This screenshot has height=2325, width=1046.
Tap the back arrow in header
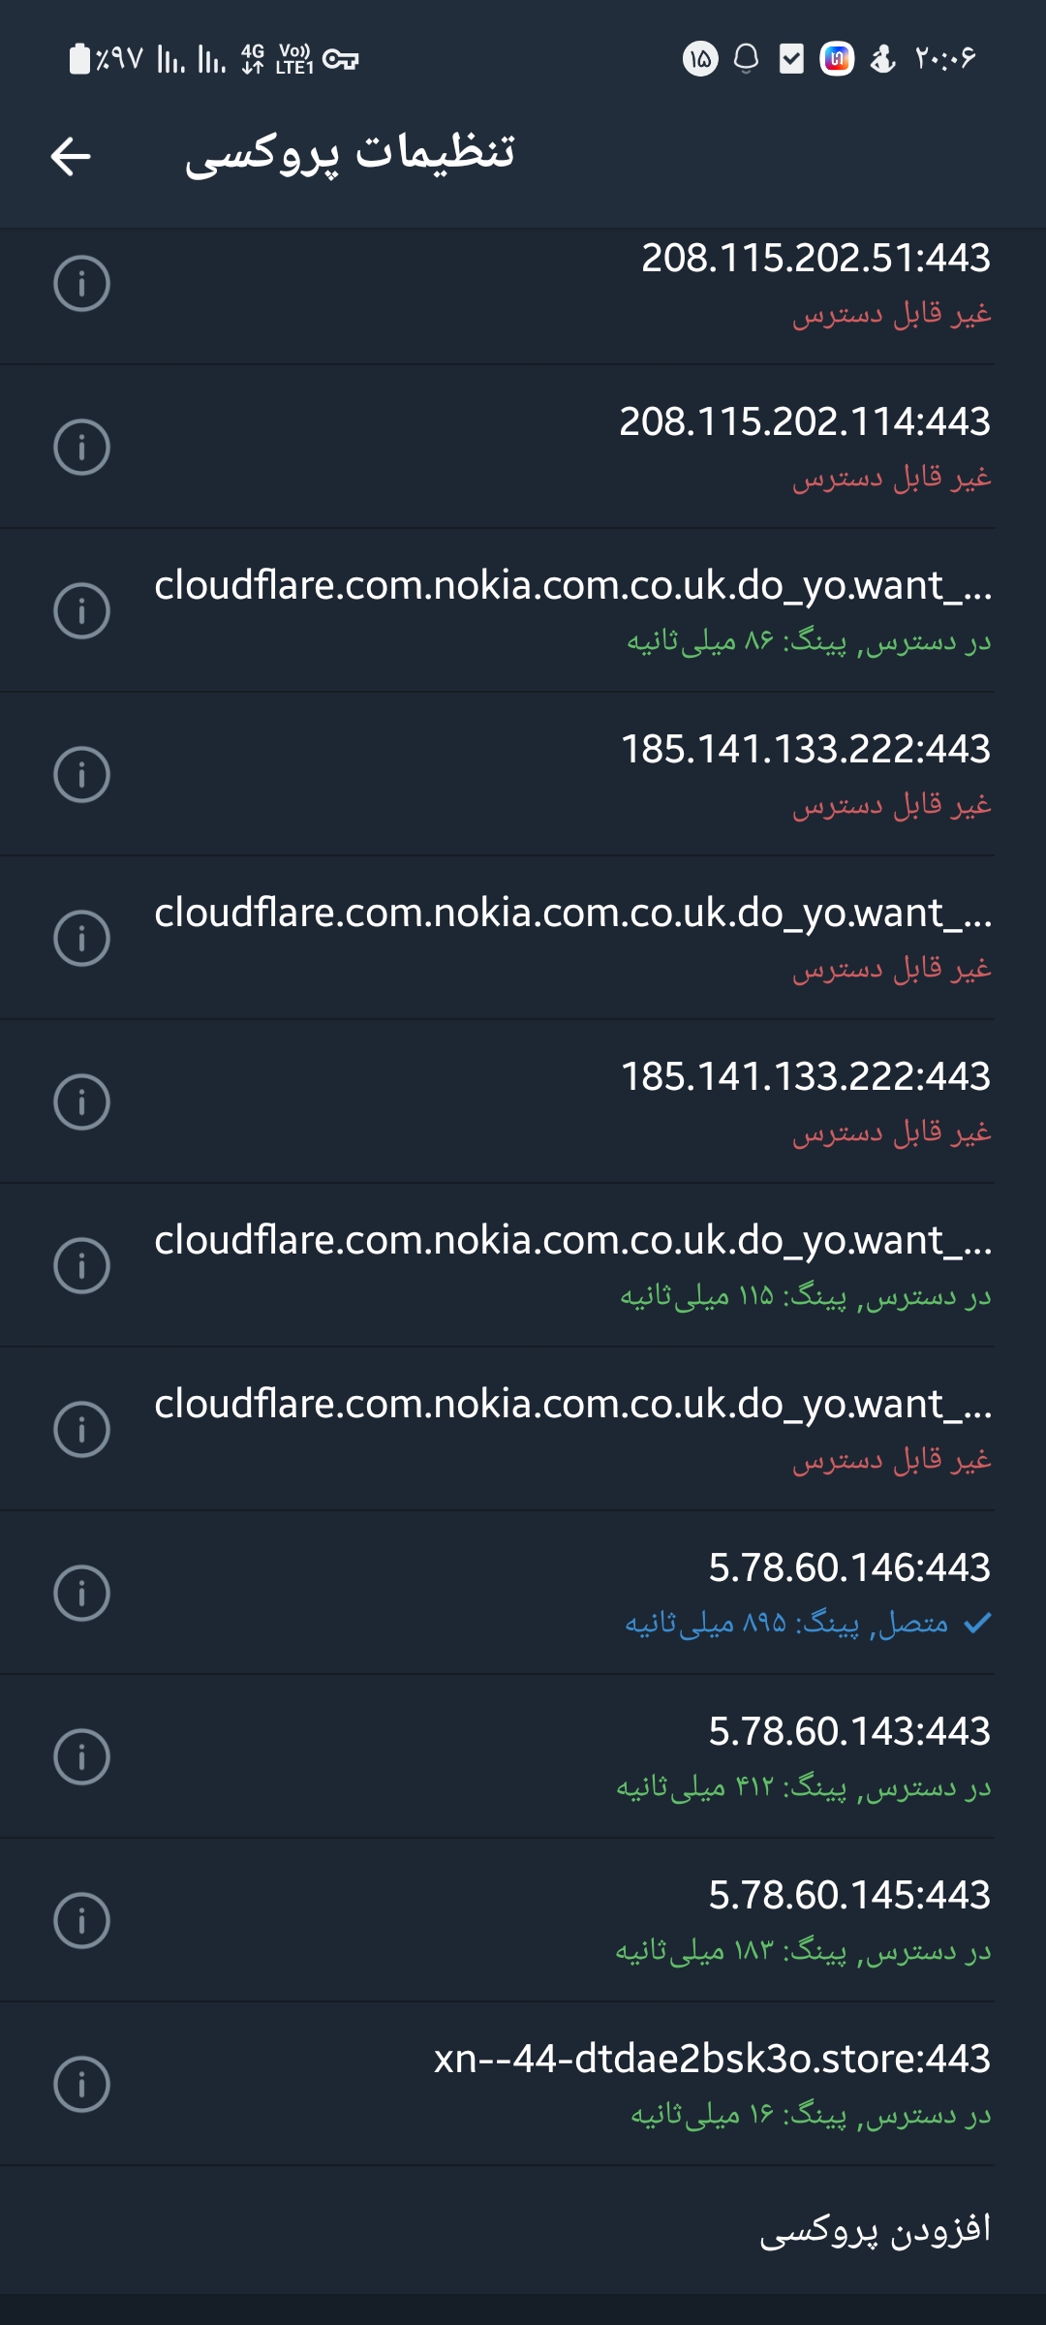coord(71,156)
